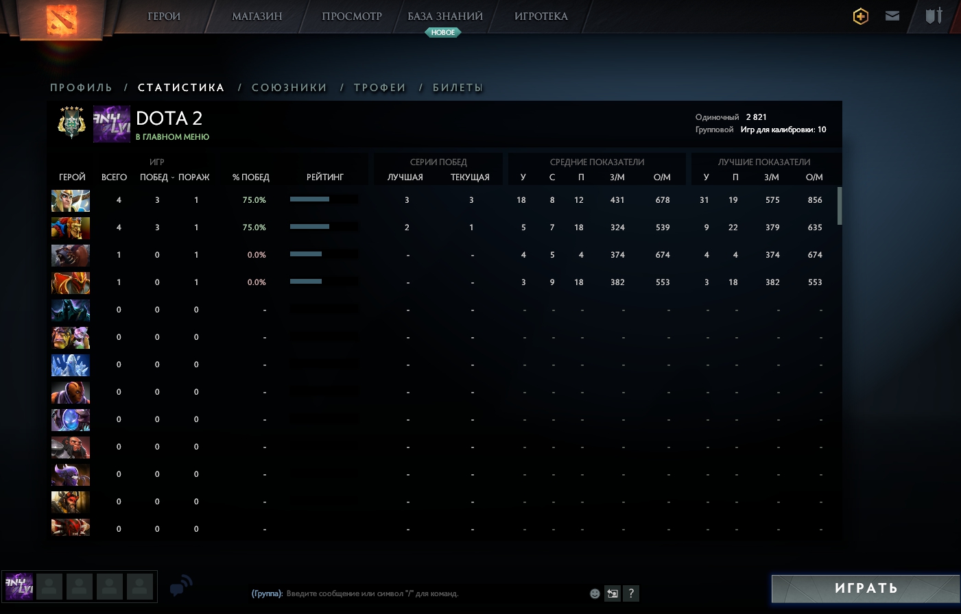
Task: Click the voice chat speech bubbles icon
Action: pos(180,586)
